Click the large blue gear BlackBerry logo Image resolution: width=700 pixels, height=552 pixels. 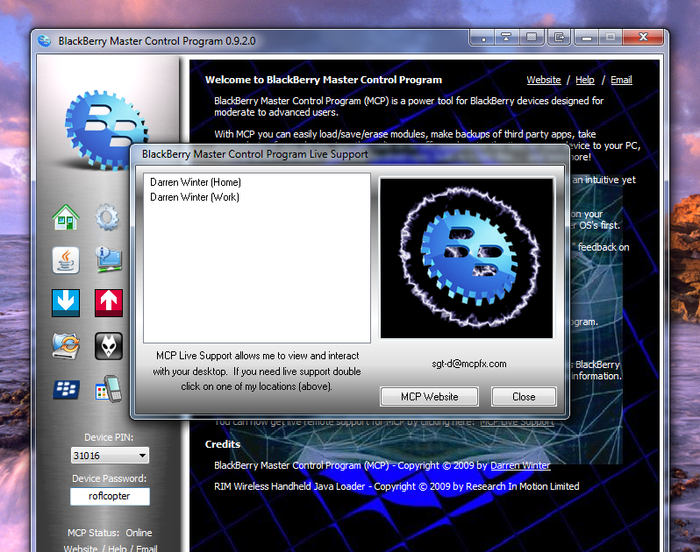[x=106, y=130]
